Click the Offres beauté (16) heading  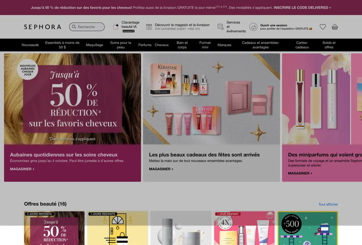click(45, 204)
